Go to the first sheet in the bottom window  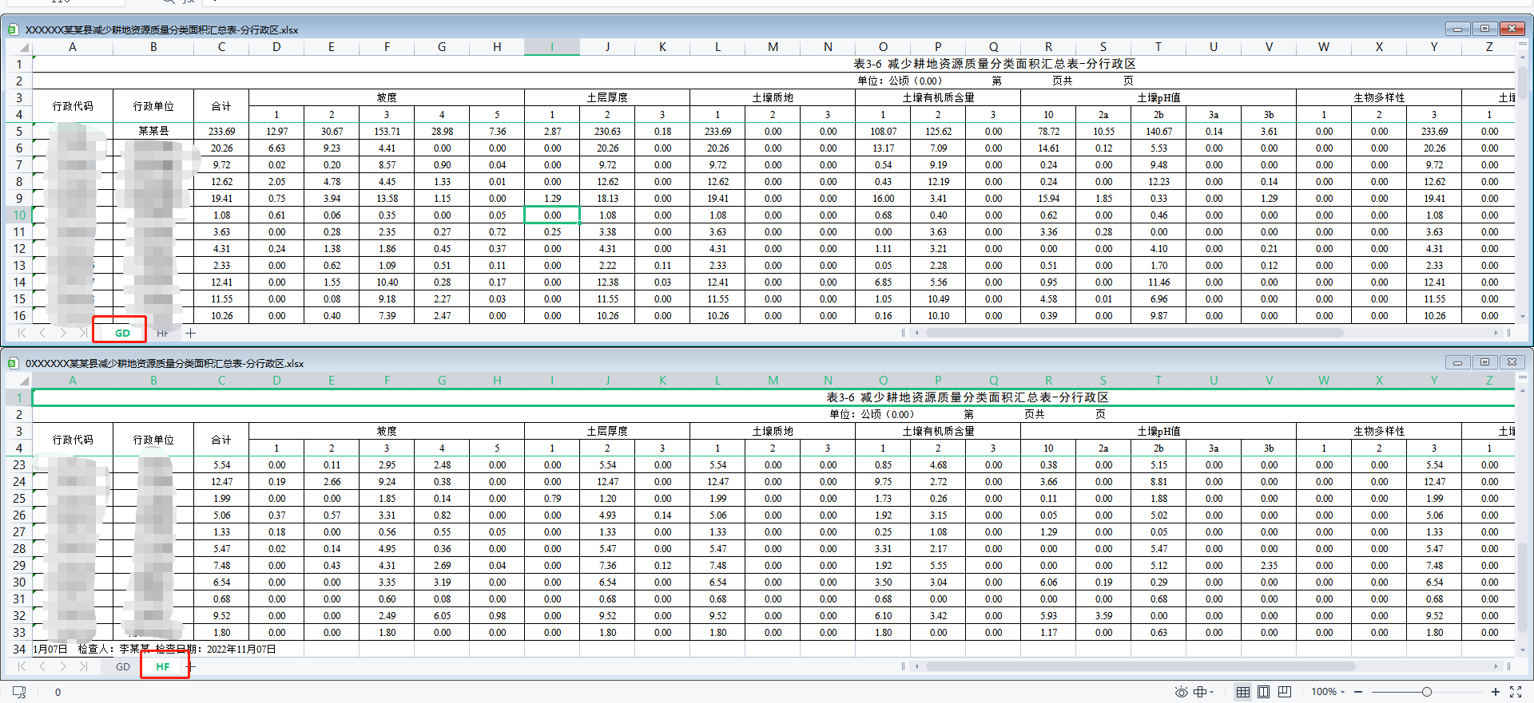click(x=22, y=666)
